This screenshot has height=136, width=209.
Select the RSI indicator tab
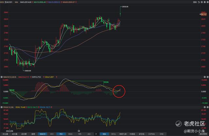[x=61, y=134]
